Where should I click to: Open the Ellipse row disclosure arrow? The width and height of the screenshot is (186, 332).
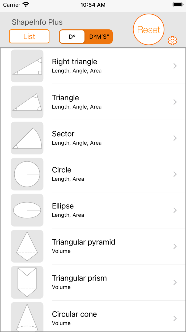pos(175,210)
